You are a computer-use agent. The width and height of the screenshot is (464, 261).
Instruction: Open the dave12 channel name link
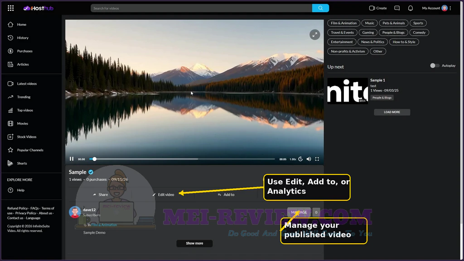click(x=89, y=210)
